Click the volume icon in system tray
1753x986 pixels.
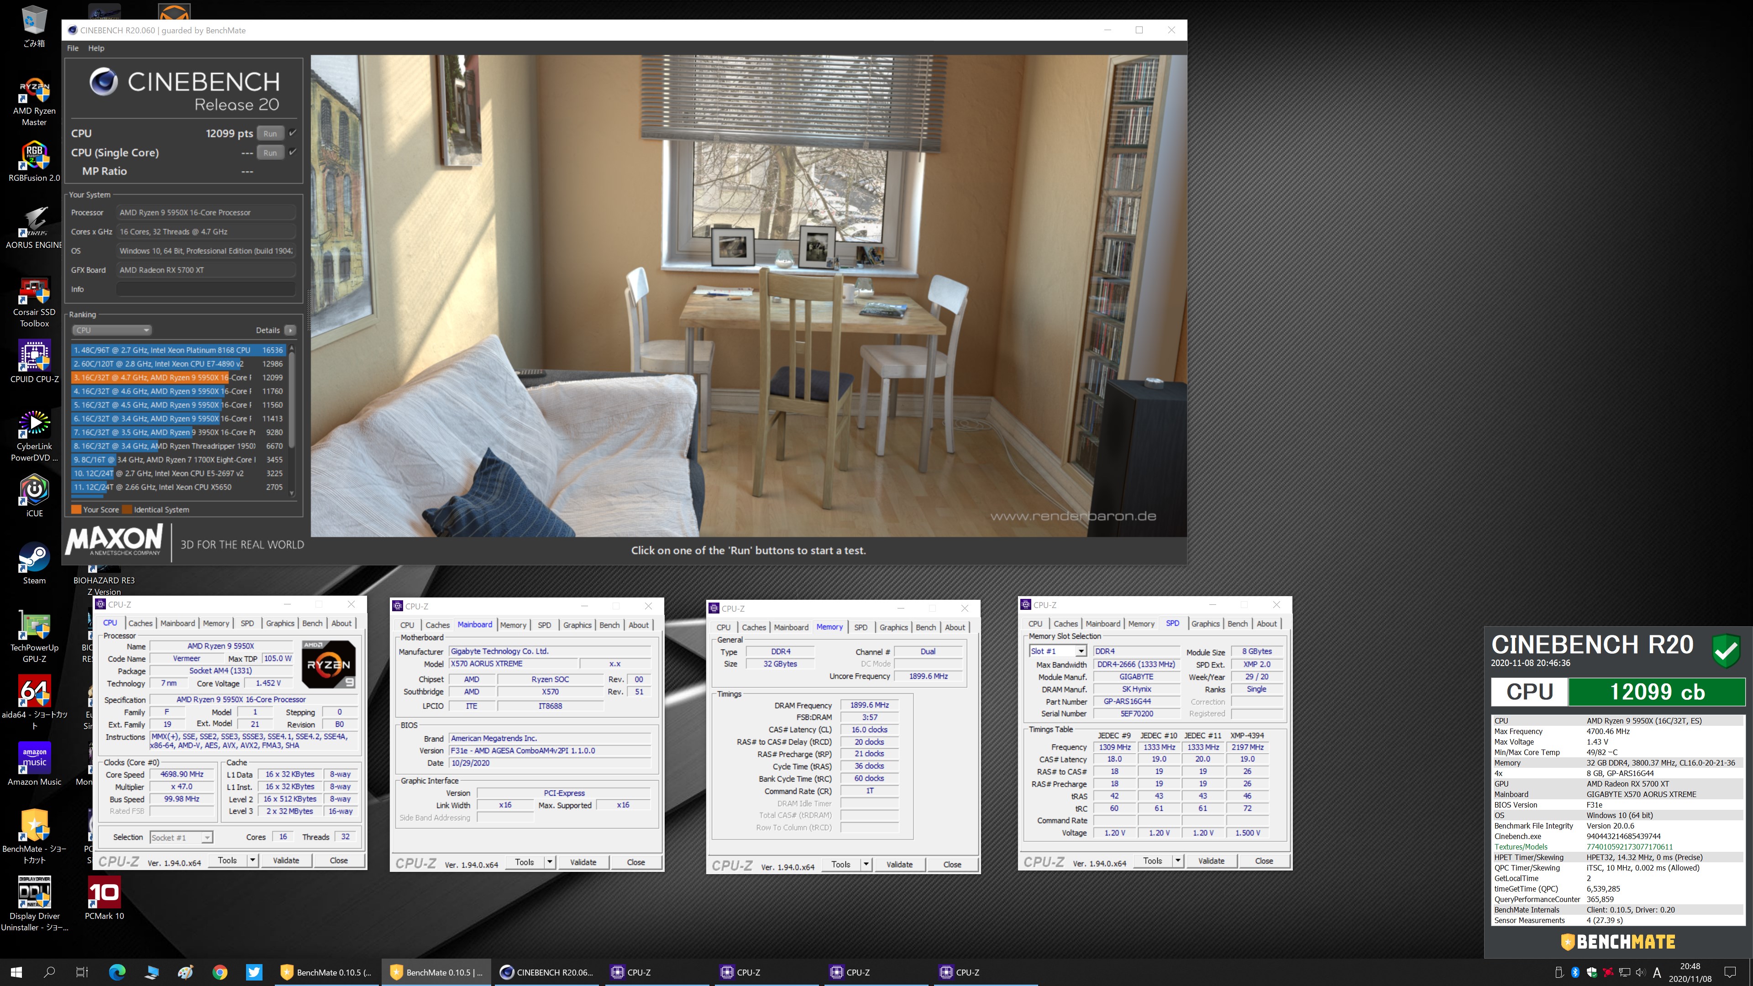[x=1640, y=972]
